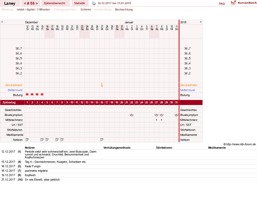257x223 pixels.
Task: Open the note icon on cycle day 16
Action: 102,140
